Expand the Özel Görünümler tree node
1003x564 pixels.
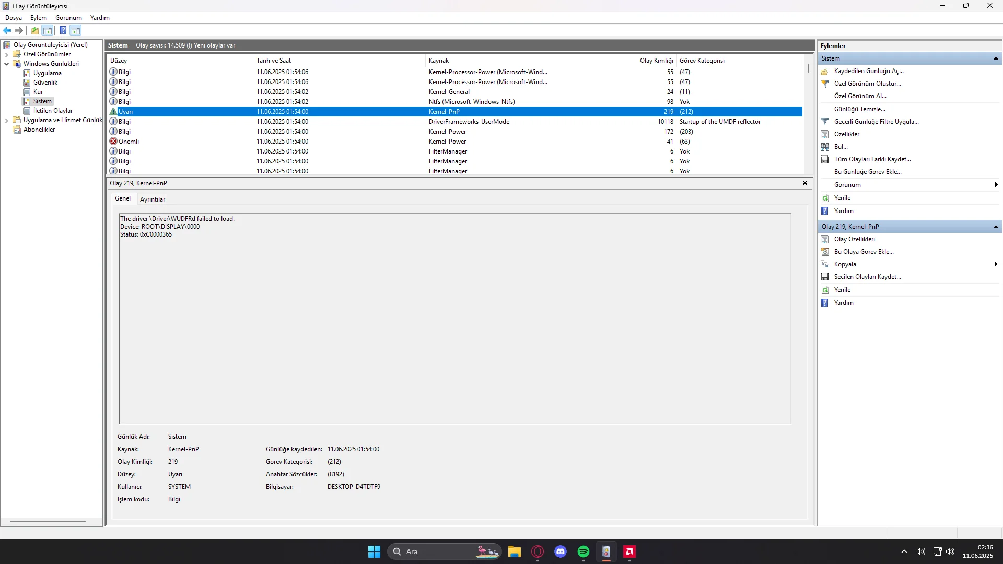point(6,54)
